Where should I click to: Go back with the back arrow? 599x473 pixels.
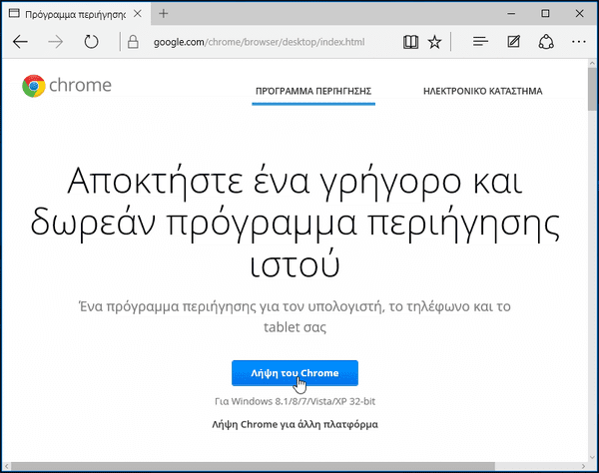point(20,42)
